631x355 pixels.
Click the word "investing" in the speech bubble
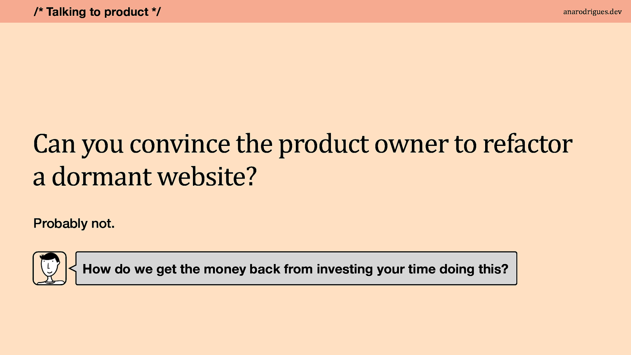(345, 269)
